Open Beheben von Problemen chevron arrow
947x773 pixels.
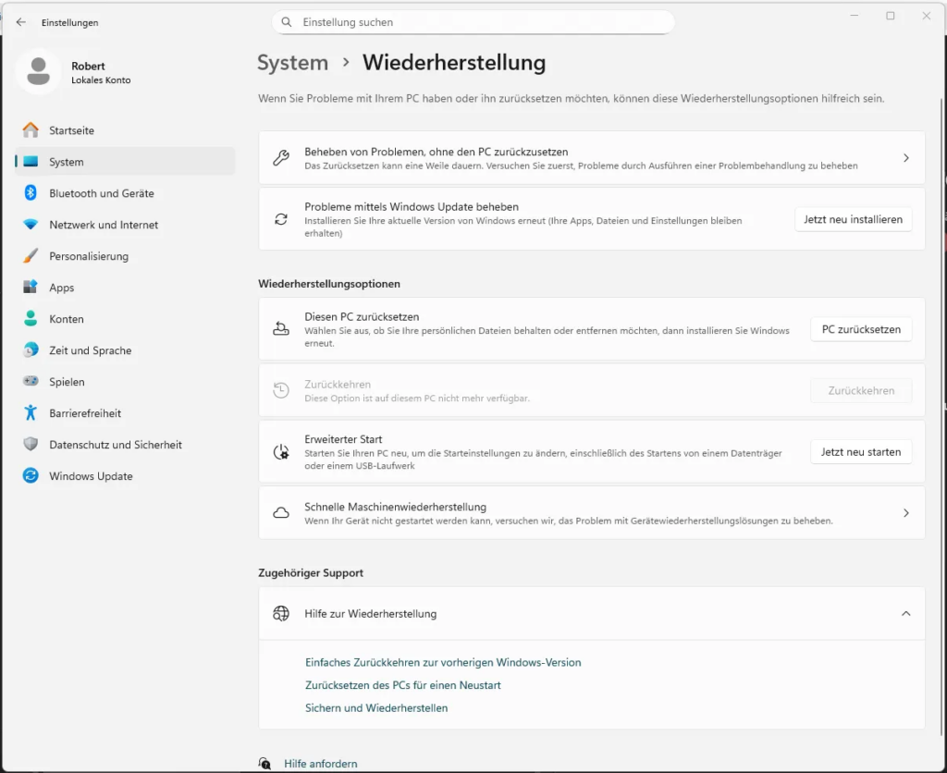point(905,158)
